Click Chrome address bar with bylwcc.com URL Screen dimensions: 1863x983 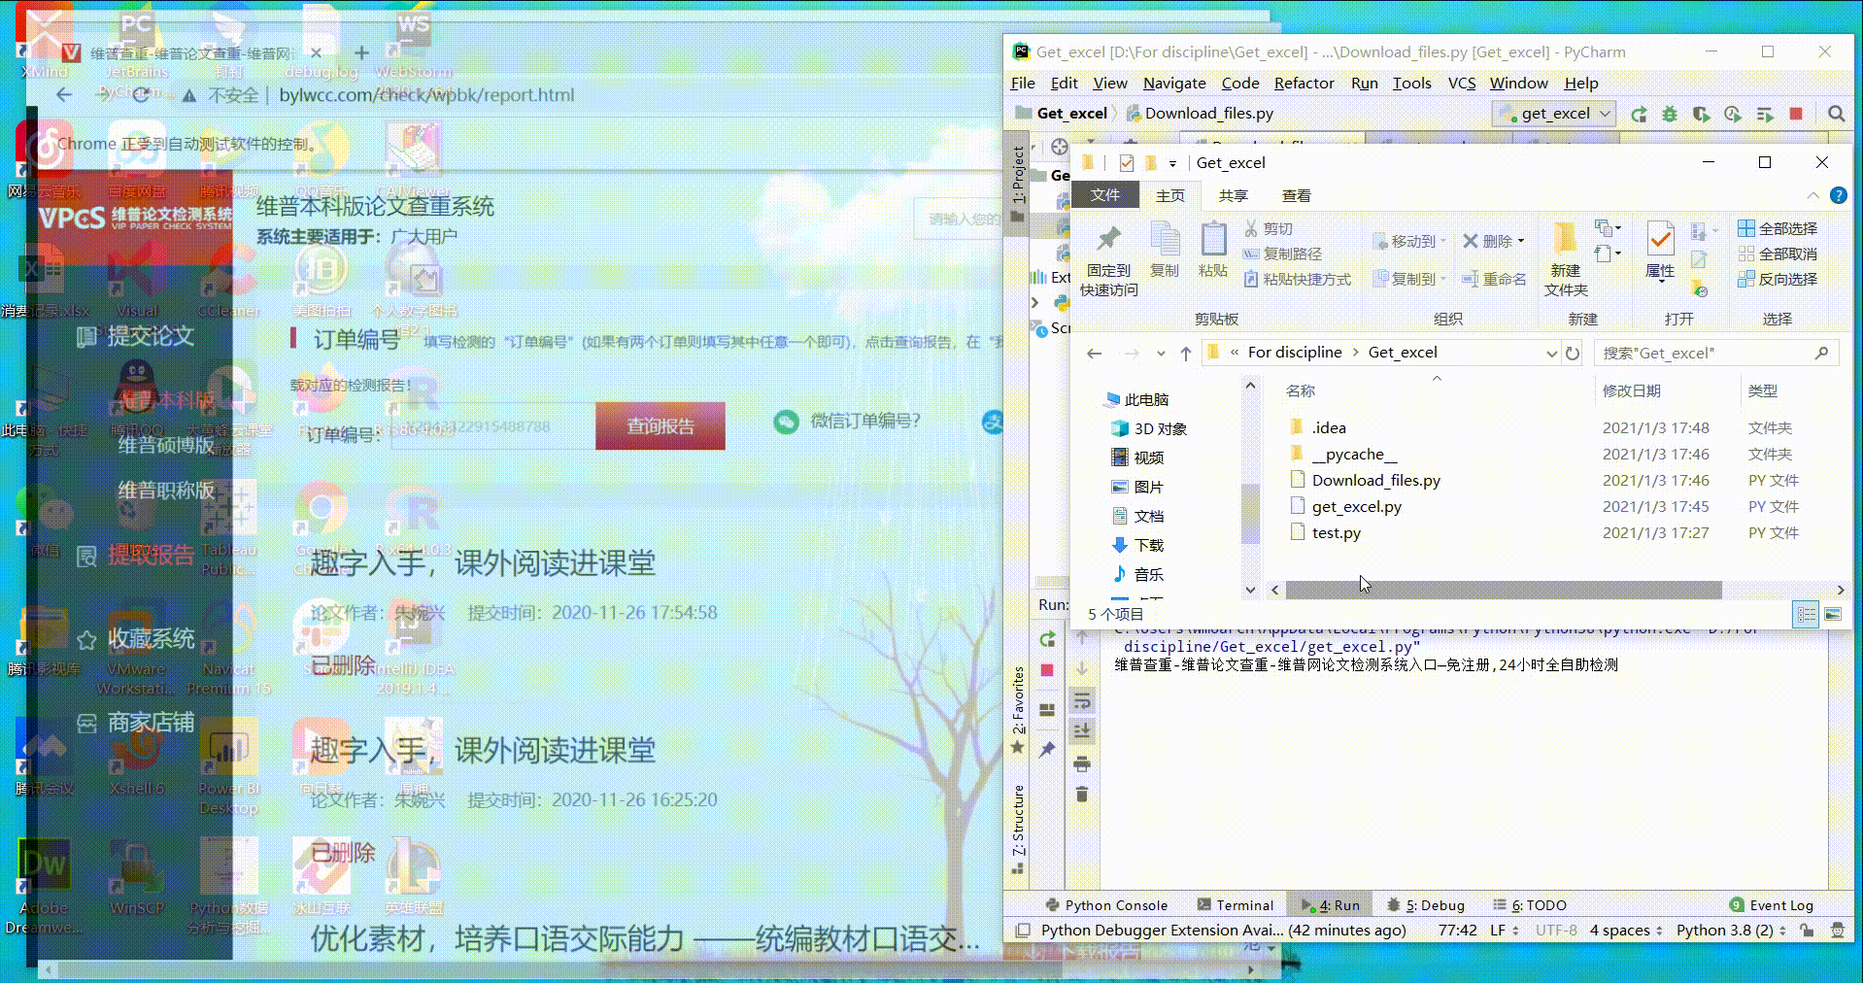(x=426, y=95)
